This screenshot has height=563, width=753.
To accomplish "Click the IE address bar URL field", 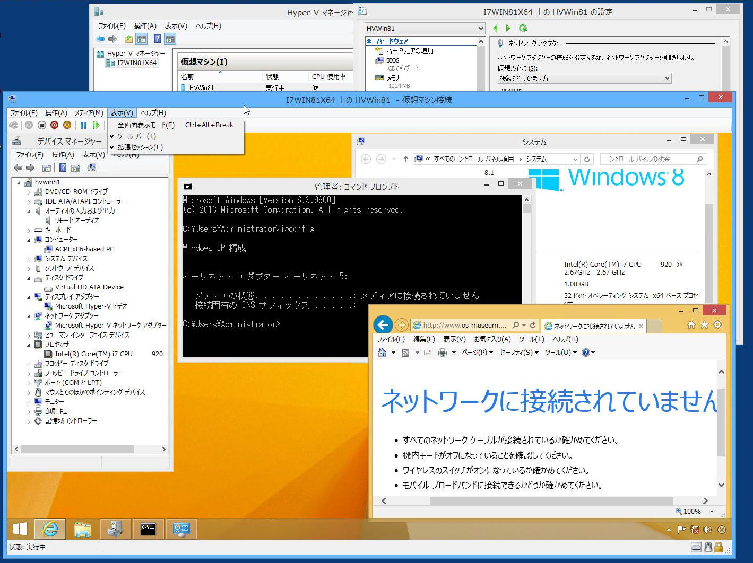I will click(x=464, y=325).
